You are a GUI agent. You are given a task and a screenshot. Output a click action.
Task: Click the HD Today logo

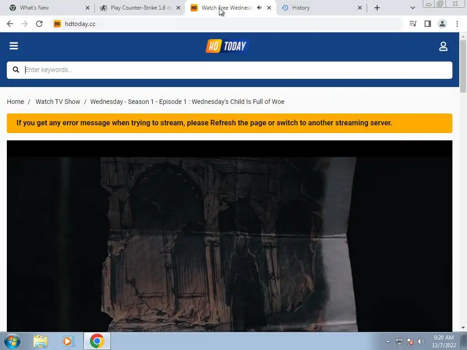tap(227, 46)
